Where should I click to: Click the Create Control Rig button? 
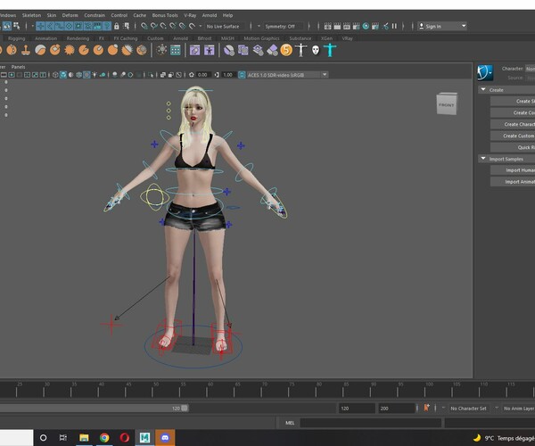coord(513,112)
